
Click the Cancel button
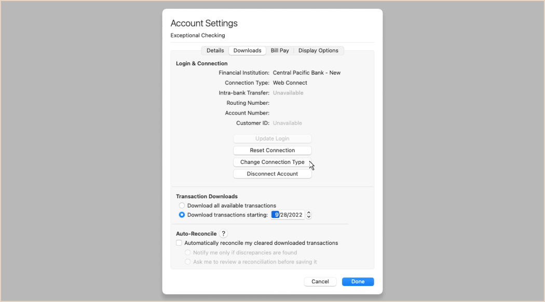click(320, 281)
